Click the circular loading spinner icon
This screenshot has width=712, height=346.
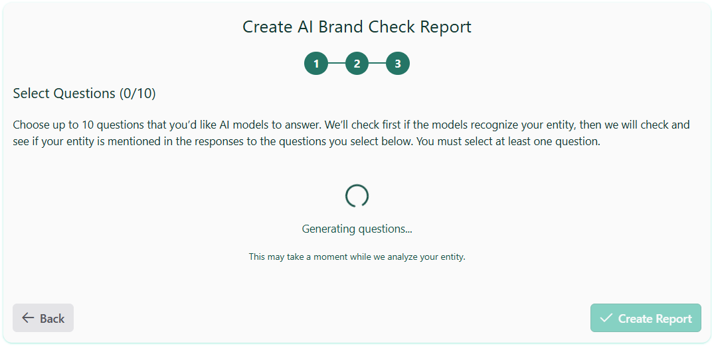(357, 196)
